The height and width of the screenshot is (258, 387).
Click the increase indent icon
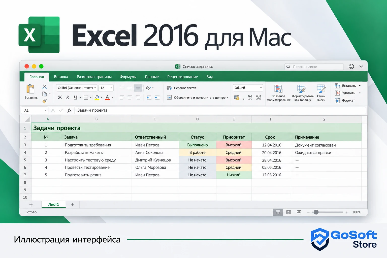point(157,98)
